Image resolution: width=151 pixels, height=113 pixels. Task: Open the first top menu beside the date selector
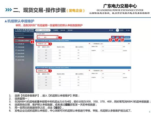(56, 30)
